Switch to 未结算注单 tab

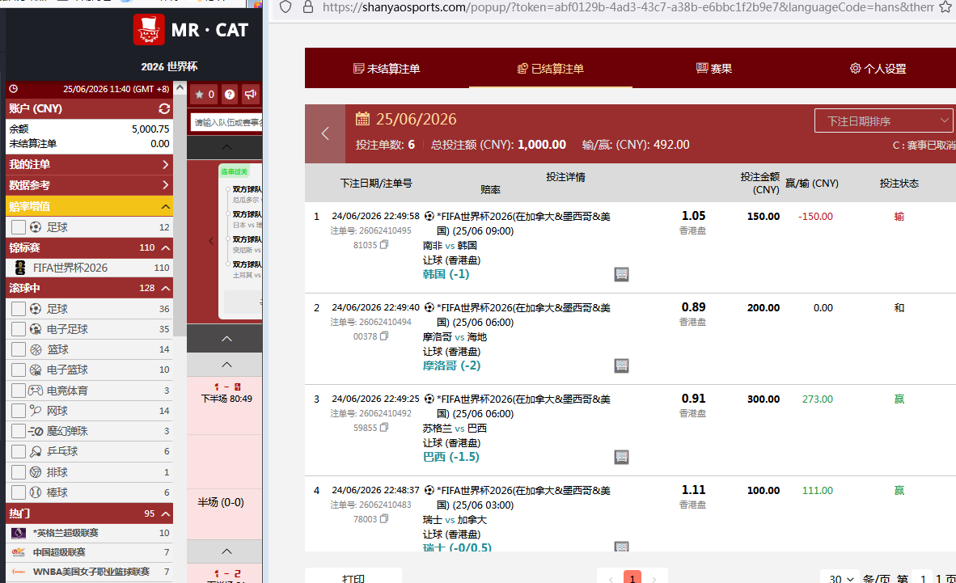[x=387, y=68]
